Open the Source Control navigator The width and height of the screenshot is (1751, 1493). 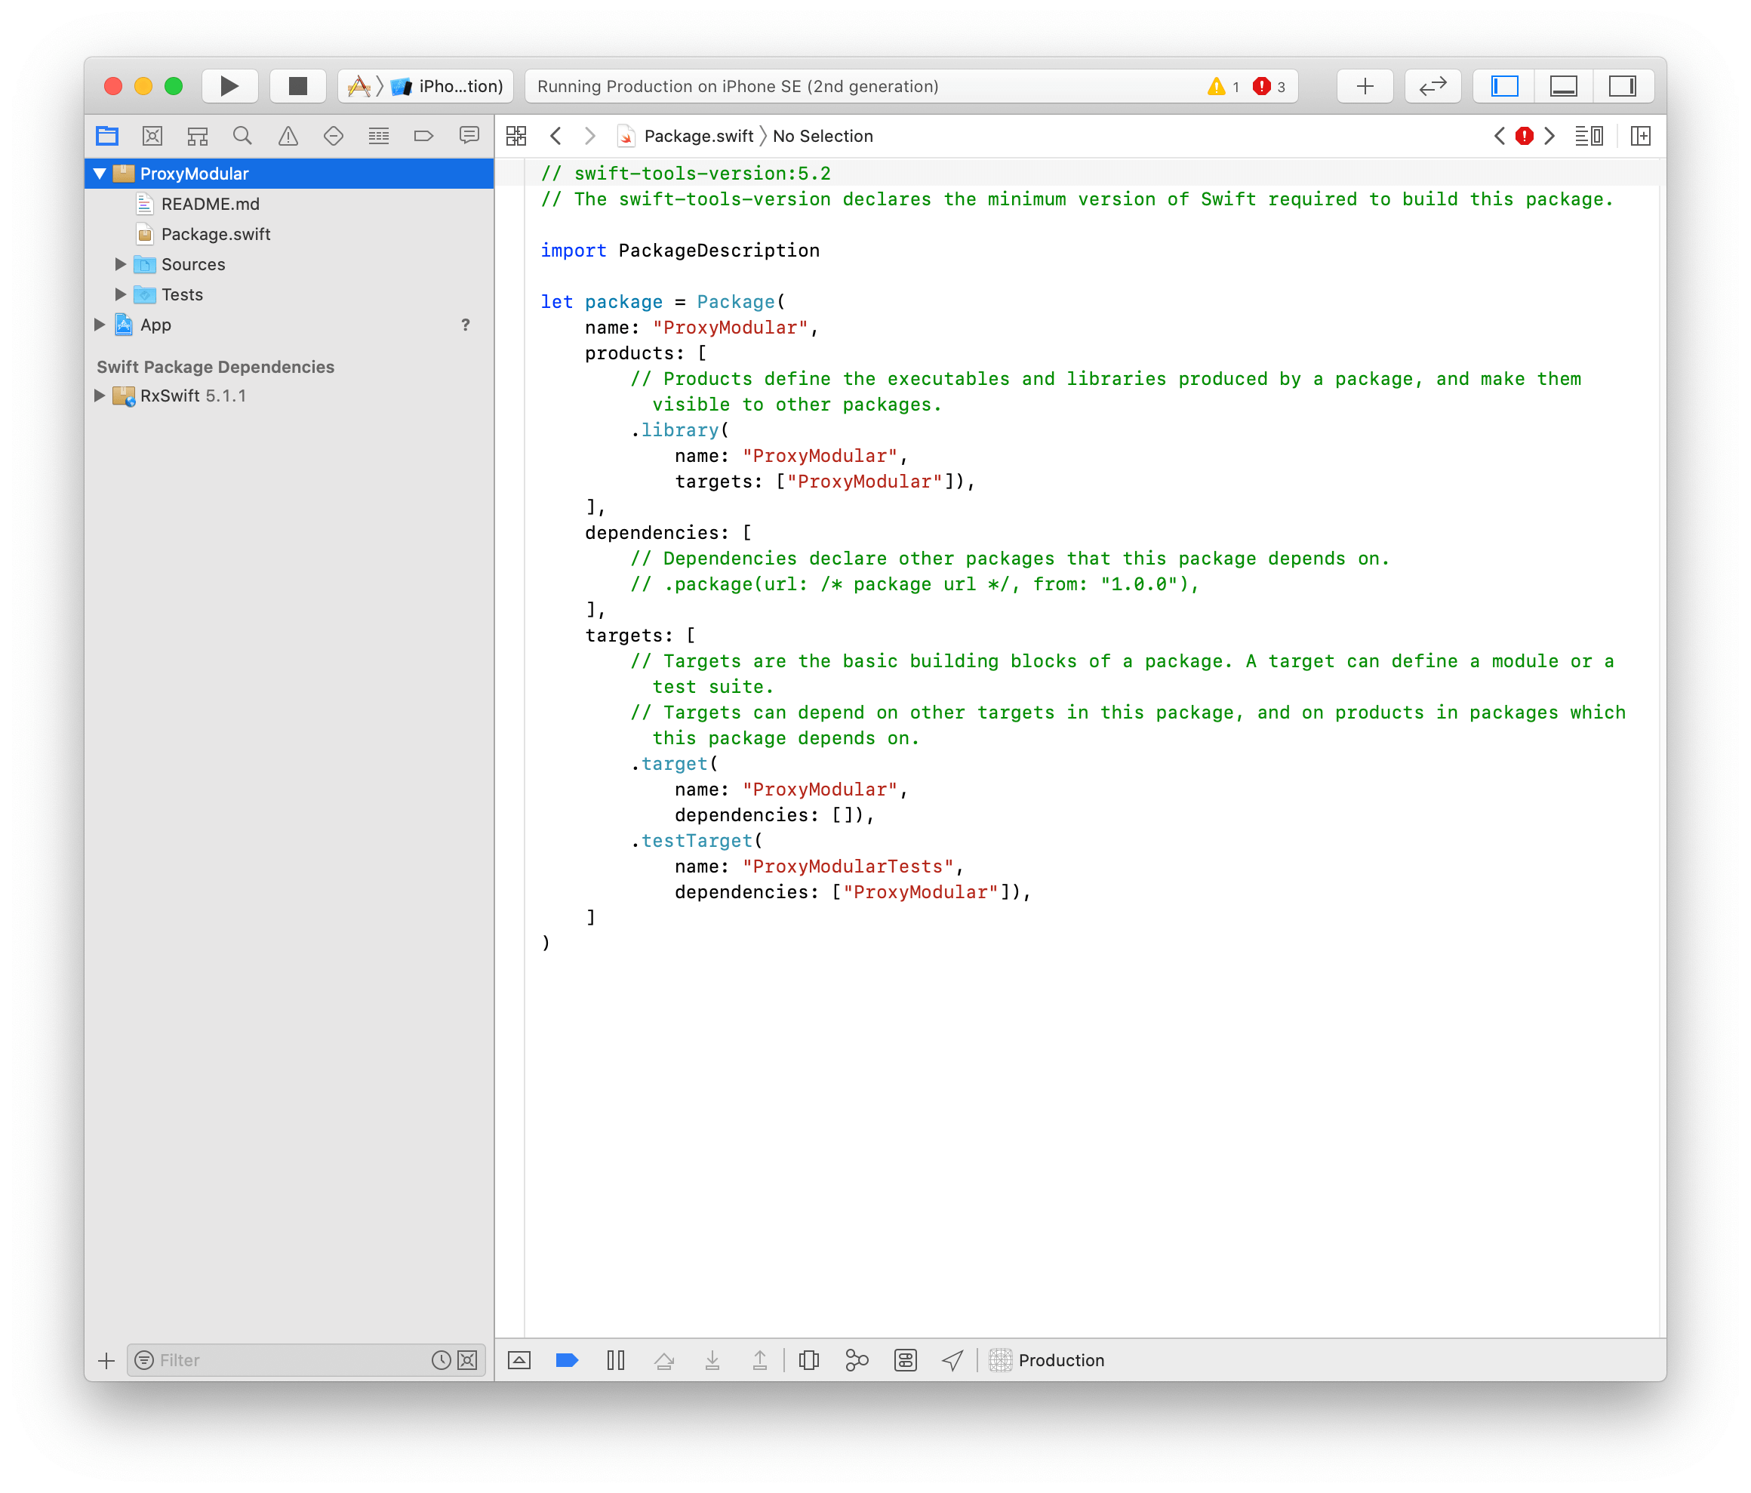(152, 135)
